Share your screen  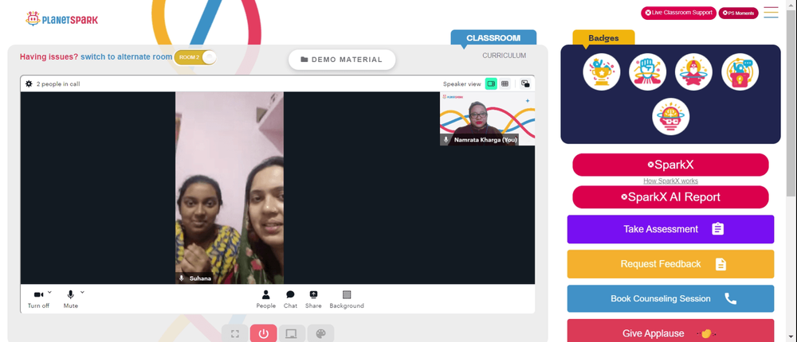[x=313, y=299]
